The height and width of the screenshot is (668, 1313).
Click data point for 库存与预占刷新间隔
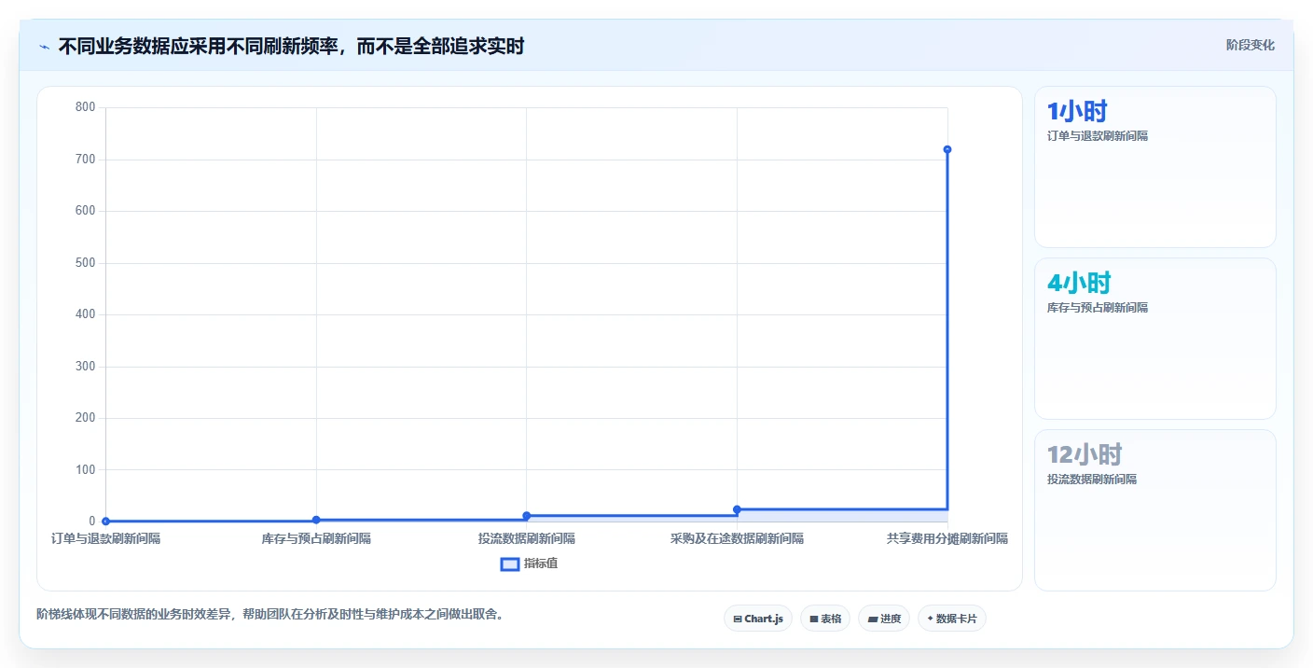click(316, 520)
